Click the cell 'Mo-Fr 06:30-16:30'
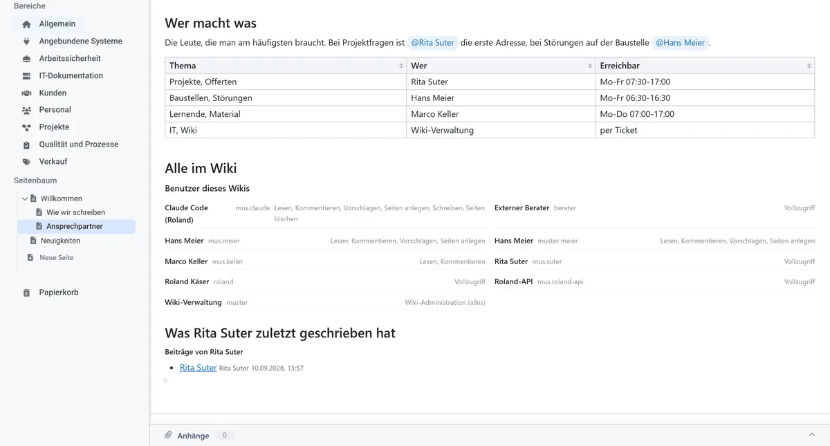The width and height of the screenshot is (830, 446). click(705, 98)
